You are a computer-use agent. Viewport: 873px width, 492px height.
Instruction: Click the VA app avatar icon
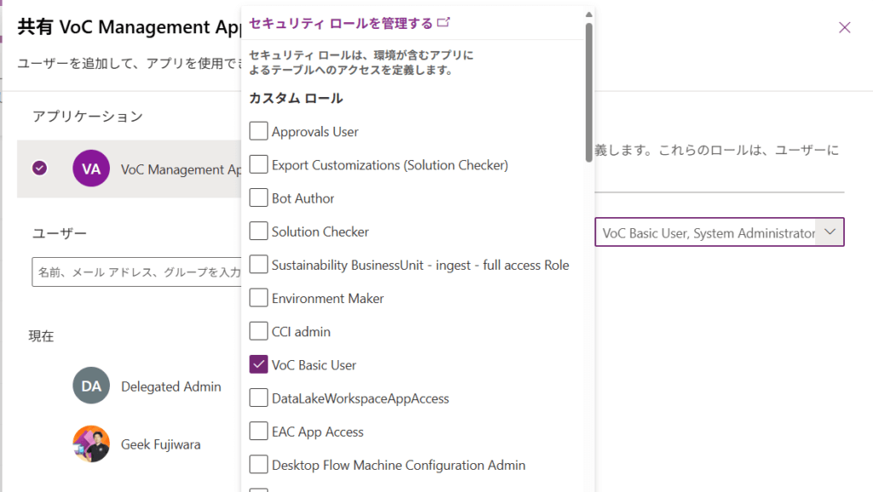tap(91, 169)
